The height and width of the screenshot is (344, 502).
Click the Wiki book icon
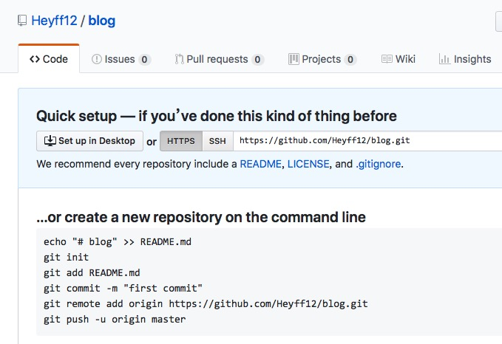tap(387, 59)
